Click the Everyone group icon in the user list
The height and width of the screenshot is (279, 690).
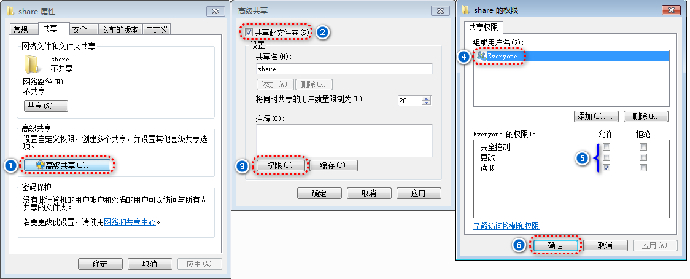[481, 56]
